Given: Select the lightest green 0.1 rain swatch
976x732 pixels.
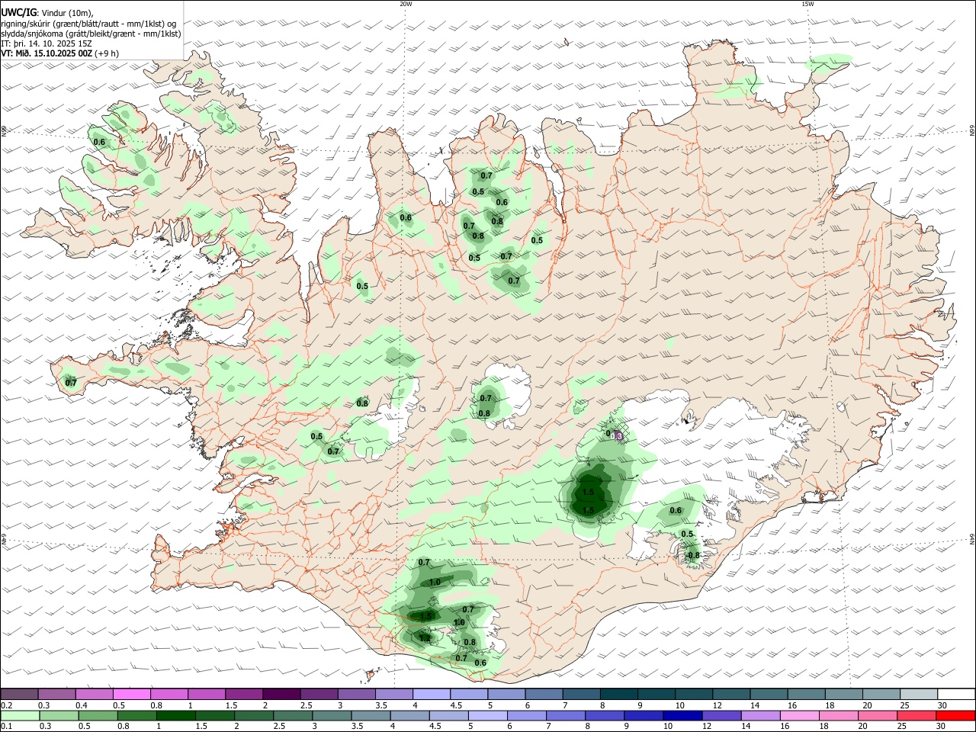Looking at the screenshot, I should pyautogui.click(x=20, y=715).
